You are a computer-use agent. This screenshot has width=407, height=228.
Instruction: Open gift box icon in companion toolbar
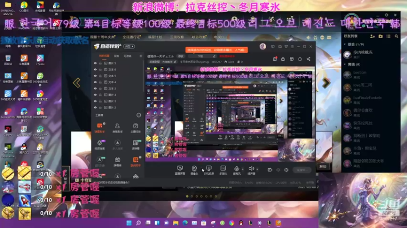point(275,59)
